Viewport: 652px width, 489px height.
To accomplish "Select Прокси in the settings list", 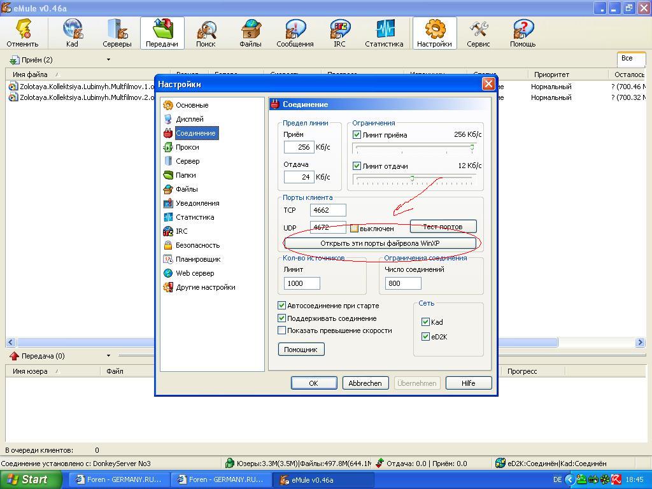I will 187,147.
